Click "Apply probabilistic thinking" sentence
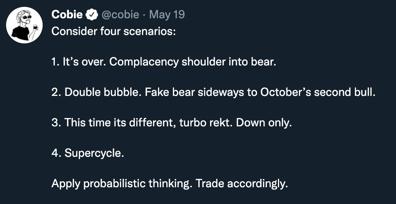The height and width of the screenshot is (204, 396). tap(122, 183)
